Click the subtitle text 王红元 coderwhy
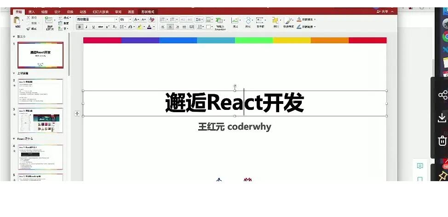 coord(235,126)
